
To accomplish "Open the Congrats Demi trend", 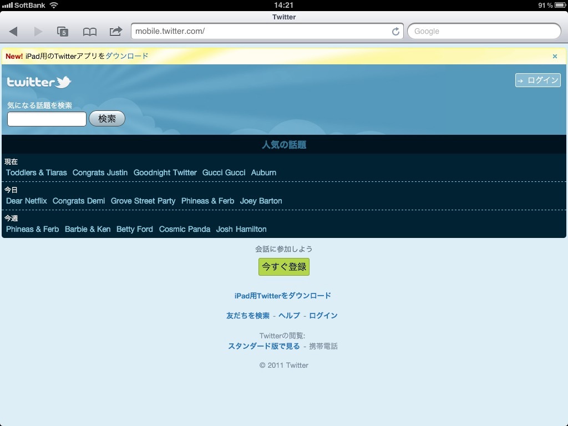I will click(x=79, y=201).
